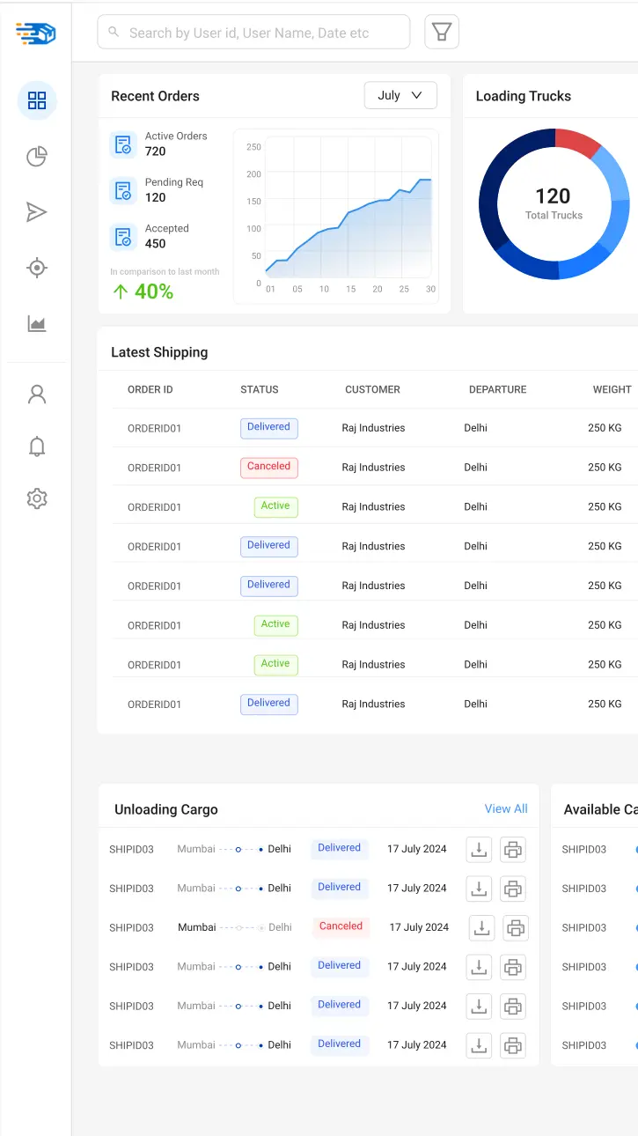638x1136 pixels.
Task: Open the pie chart analytics sidebar icon
Action: pyautogui.click(x=37, y=157)
